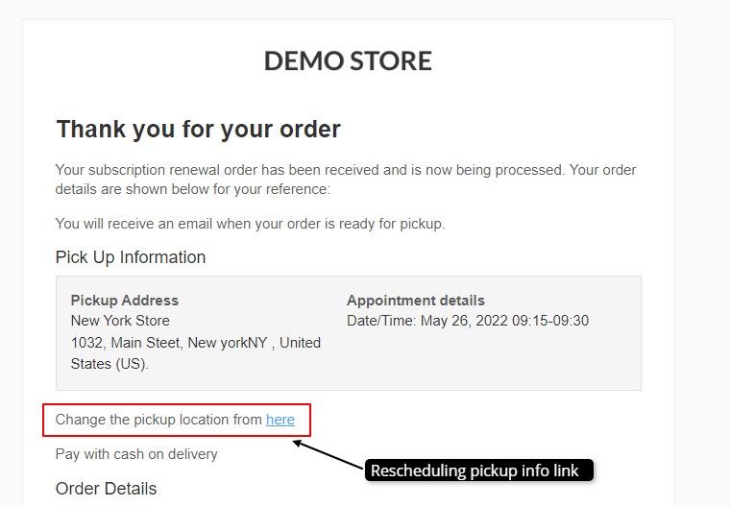Click the "Order Details" heading
Image resolution: width=731 pixels, height=507 pixels.
click(x=106, y=489)
